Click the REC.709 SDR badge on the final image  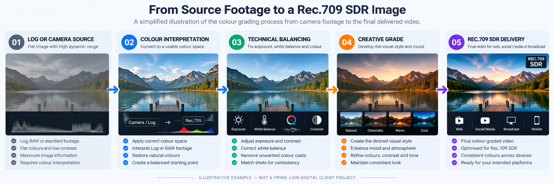tap(536, 62)
